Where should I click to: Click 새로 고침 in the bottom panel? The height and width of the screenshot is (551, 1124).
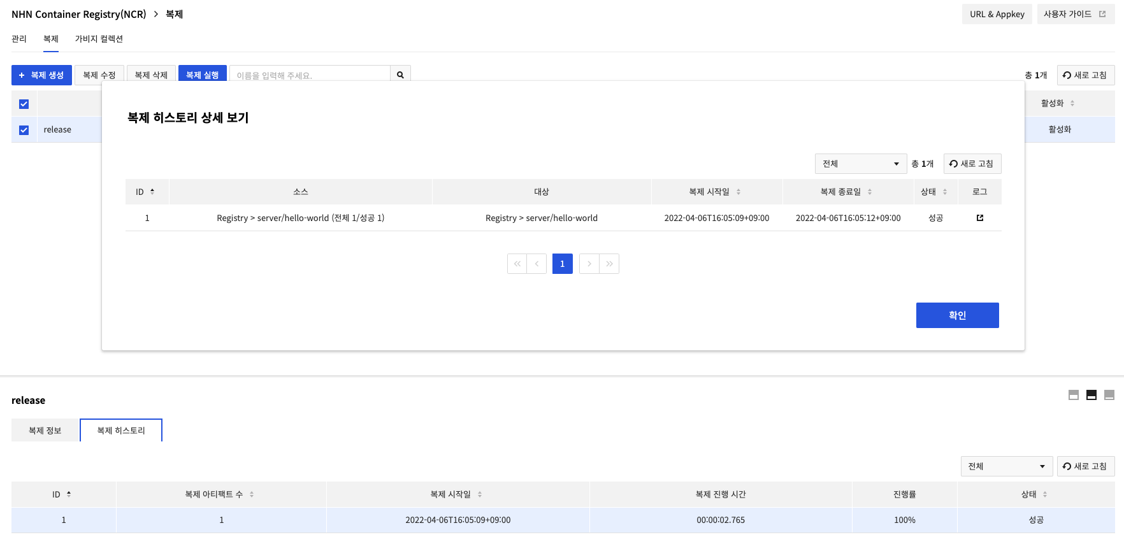(1086, 466)
